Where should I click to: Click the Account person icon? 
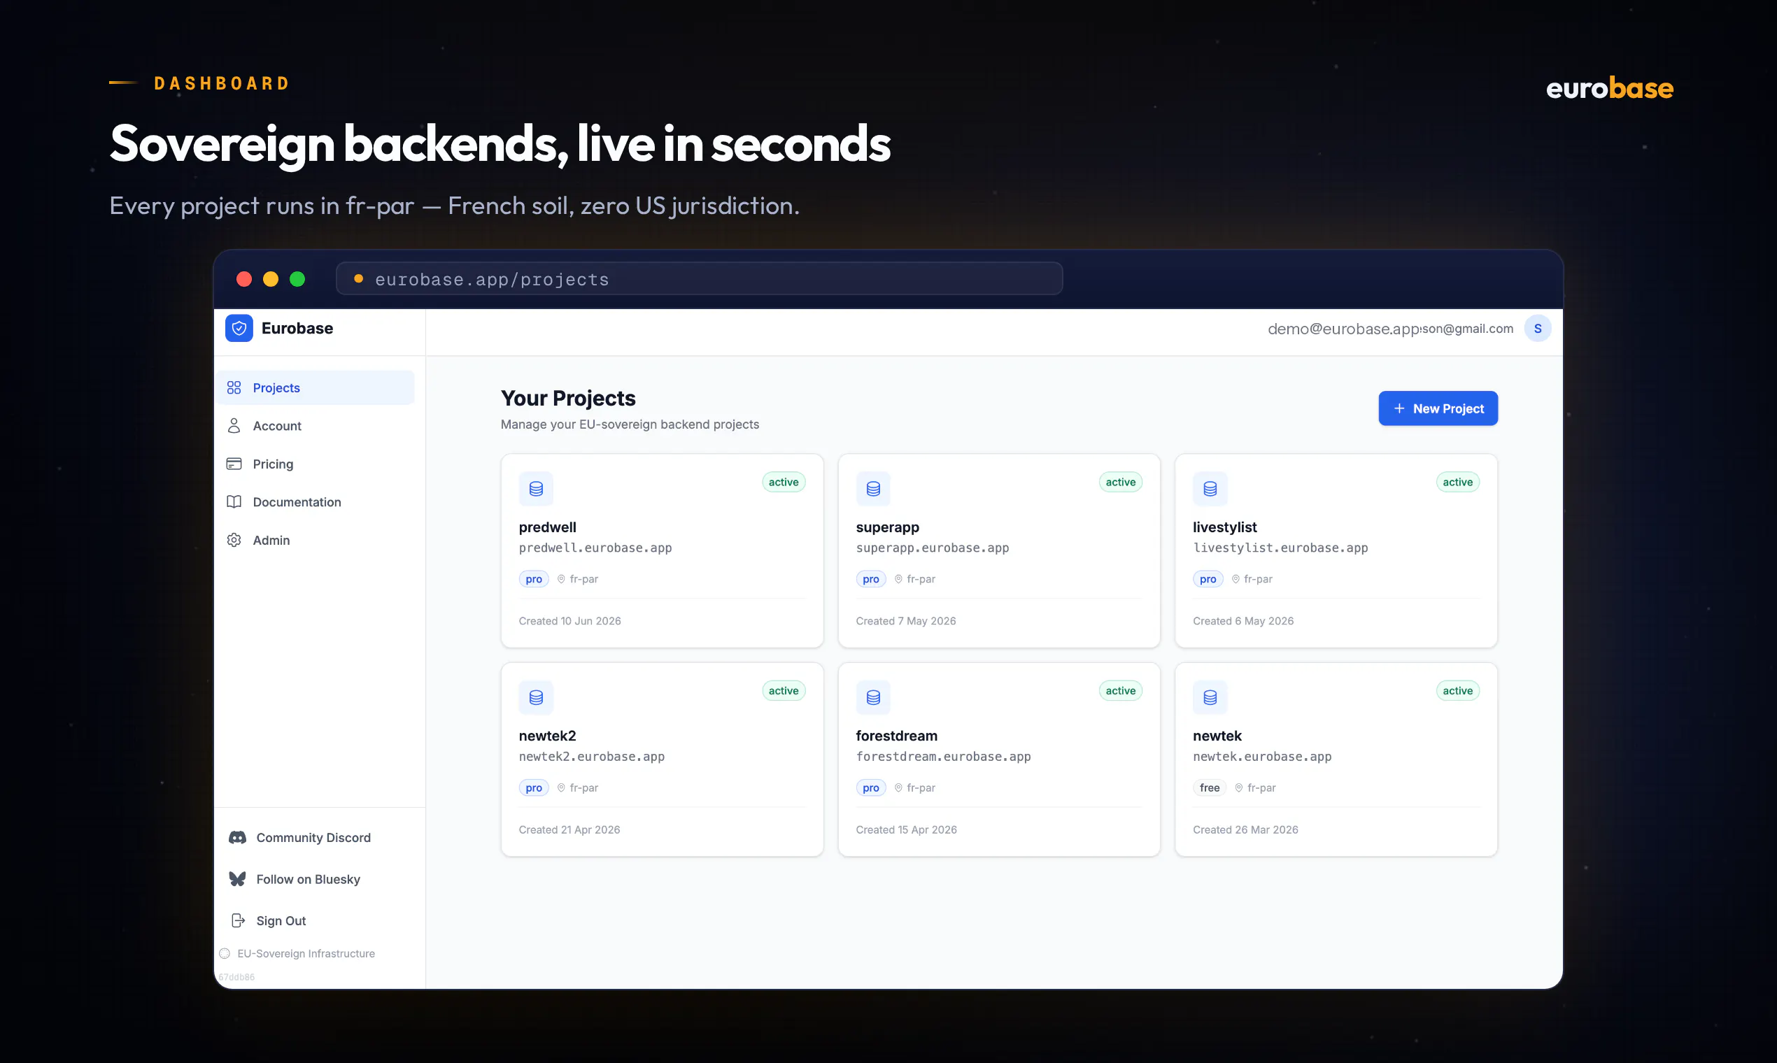click(x=234, y=425)
